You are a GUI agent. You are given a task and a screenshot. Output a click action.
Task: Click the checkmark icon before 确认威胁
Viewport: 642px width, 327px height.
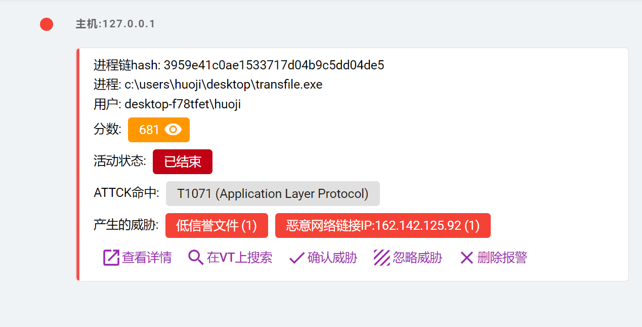(x=296, y=258)
